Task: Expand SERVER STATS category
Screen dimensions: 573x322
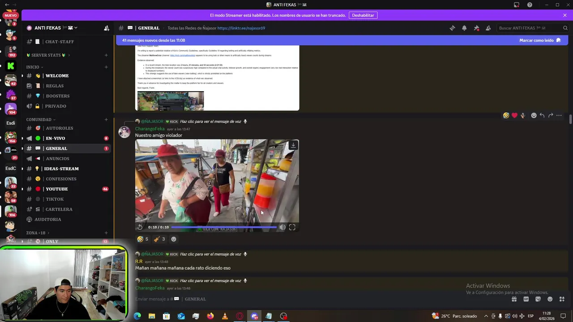Action: click(48, 55)
